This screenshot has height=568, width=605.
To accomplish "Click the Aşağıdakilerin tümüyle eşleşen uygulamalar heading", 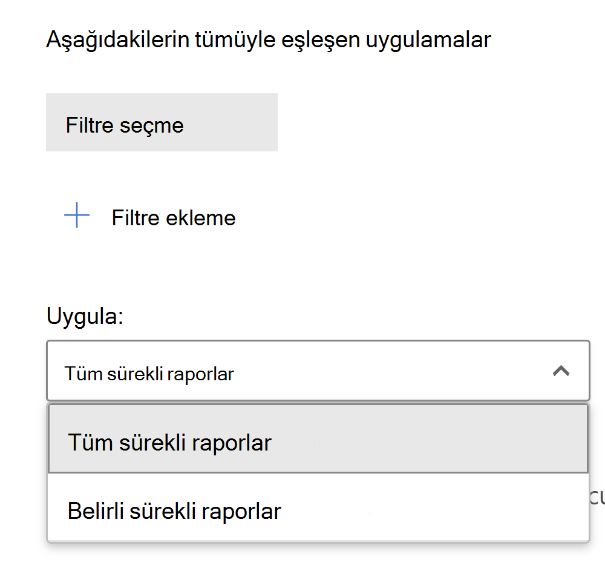I will (268, 40).
